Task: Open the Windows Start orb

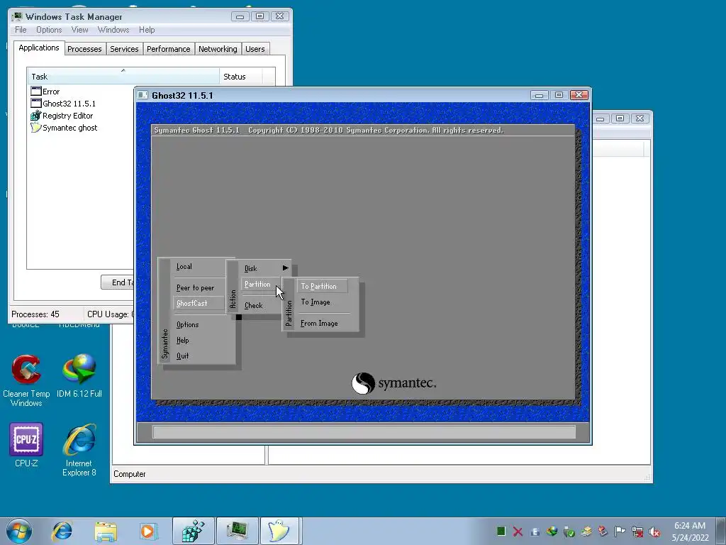Action: point(18,531)
